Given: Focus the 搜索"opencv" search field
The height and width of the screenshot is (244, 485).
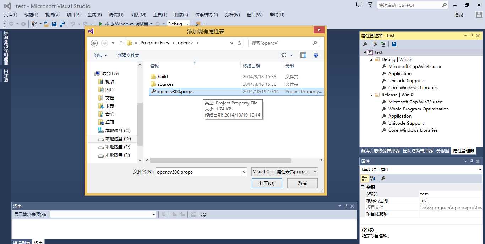Looking at the screenshot, I should tap(284, 43).
